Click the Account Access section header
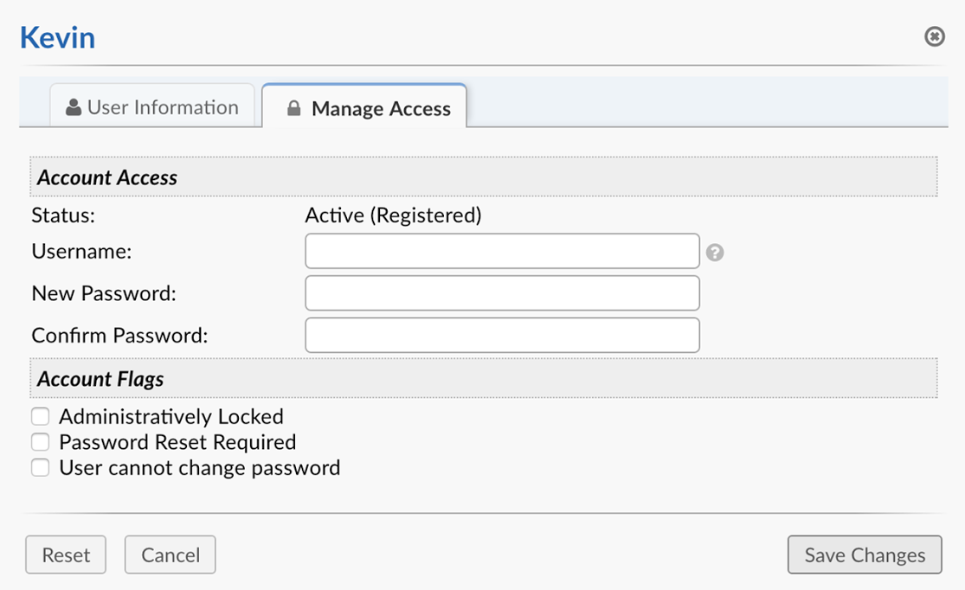965x590 pixels. point(107,176)
